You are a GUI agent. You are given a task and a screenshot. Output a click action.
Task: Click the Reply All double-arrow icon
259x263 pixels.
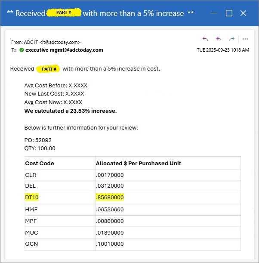coord(219,39)
